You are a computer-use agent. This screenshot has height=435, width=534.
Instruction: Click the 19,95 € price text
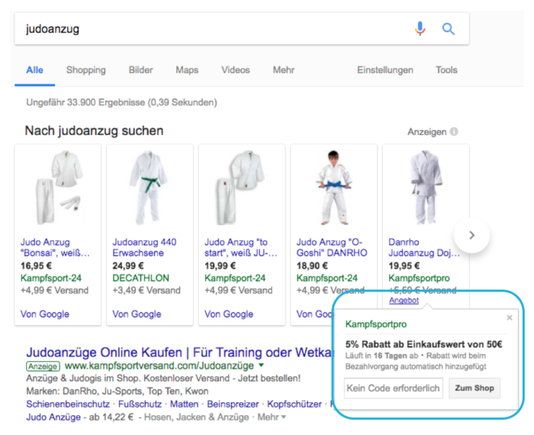[x=404, y=266]
